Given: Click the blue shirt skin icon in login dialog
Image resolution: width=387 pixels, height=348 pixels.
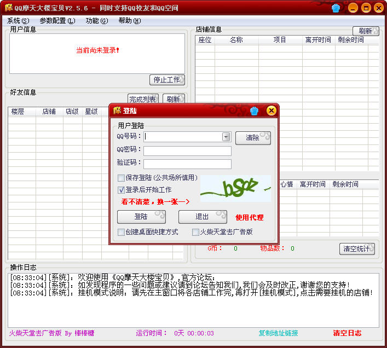Looking at the screenshot, I should click(x=254, y=111).
